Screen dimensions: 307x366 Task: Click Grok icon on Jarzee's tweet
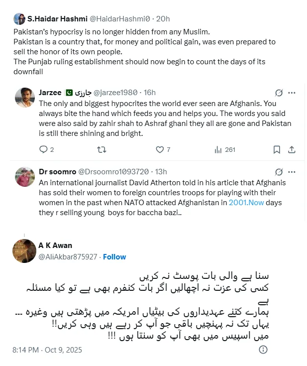click(279, 93)
